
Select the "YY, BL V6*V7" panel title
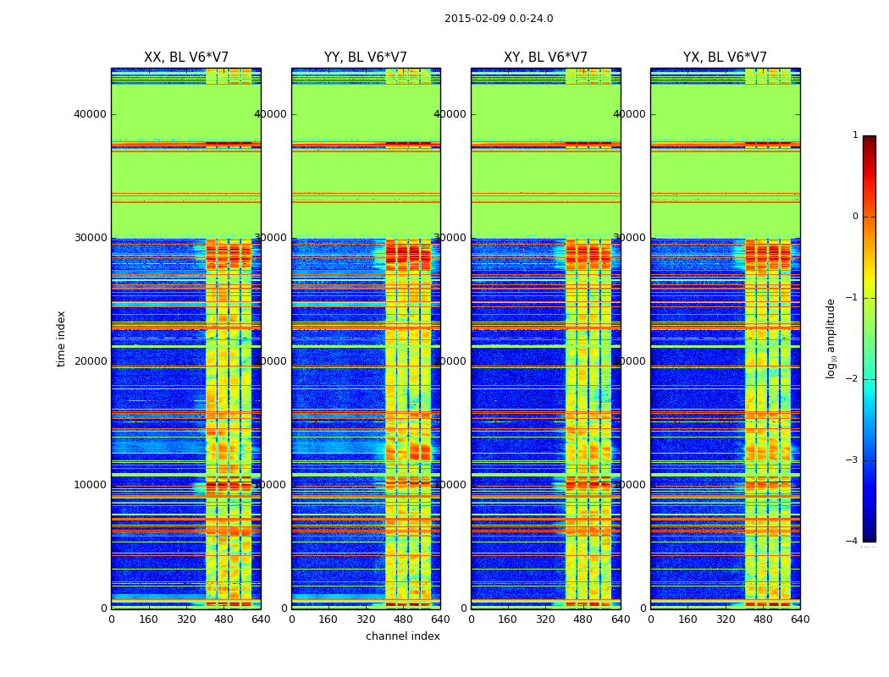tap(365, 58)
